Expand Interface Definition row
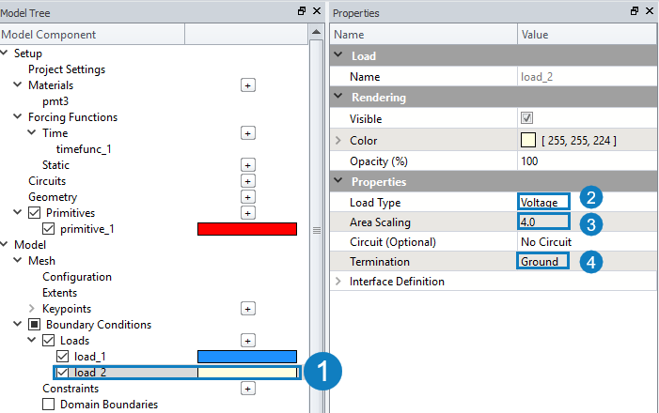 point(337,282)
